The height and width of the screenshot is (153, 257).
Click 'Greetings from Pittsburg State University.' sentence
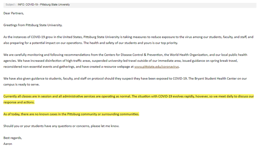tap(33, 25)
